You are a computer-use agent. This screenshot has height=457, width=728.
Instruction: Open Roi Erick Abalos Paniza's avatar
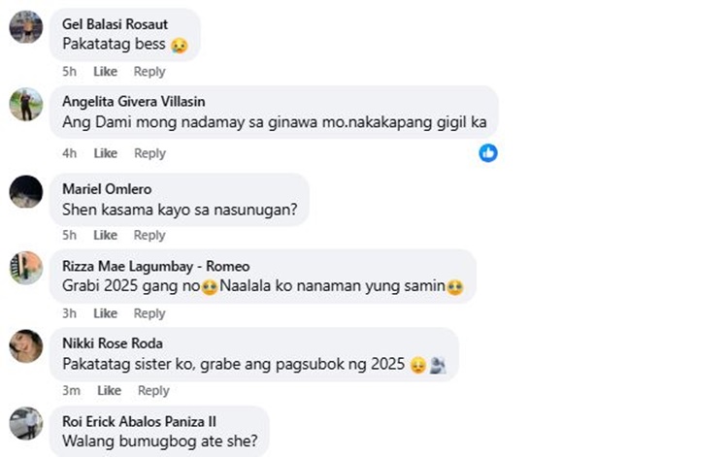(26, 423)
